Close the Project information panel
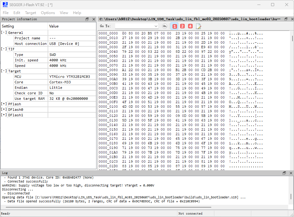Image resolution: width=294 pixels, height=217 pixels. (94, 19)
